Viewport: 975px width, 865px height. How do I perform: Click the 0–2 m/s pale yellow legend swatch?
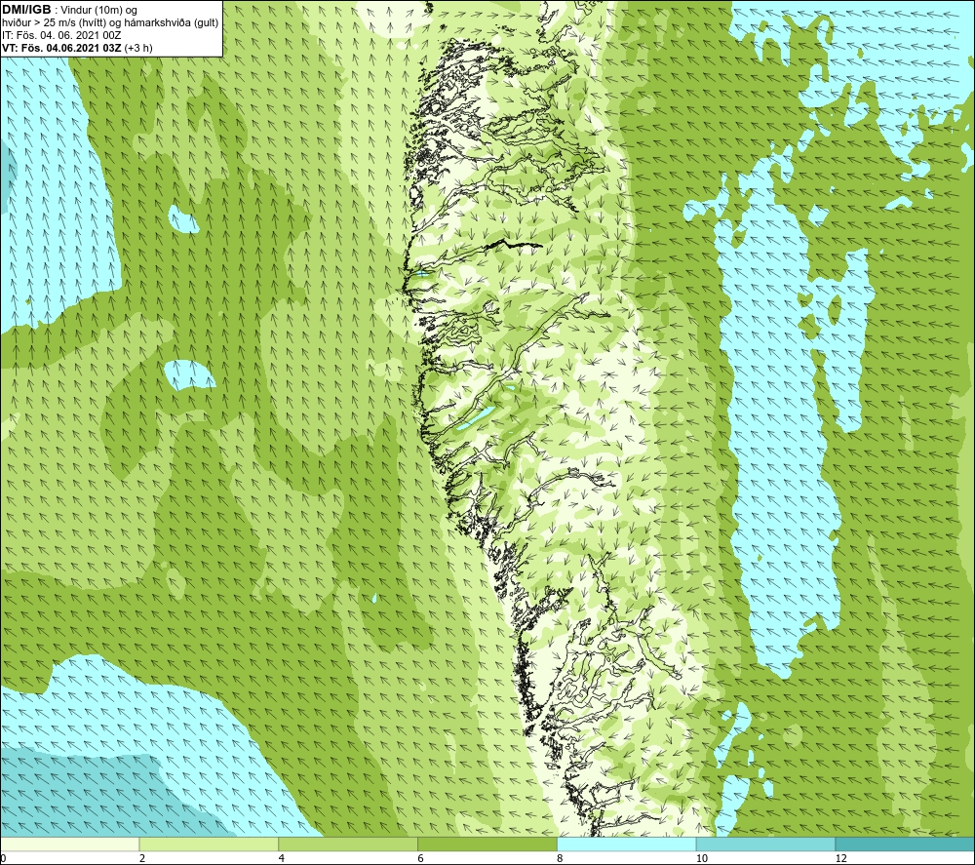[69, 844]
